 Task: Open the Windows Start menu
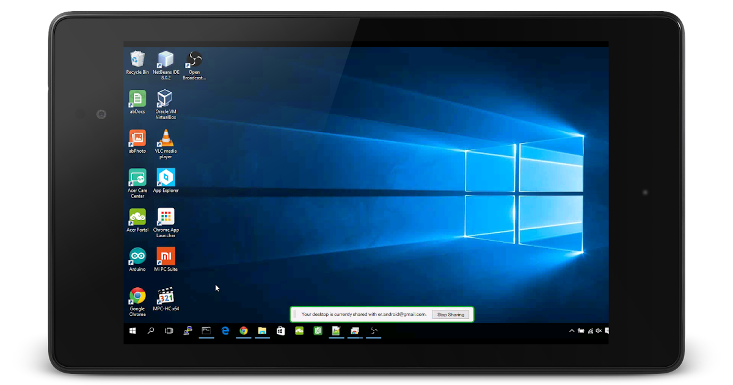(133, 331)
